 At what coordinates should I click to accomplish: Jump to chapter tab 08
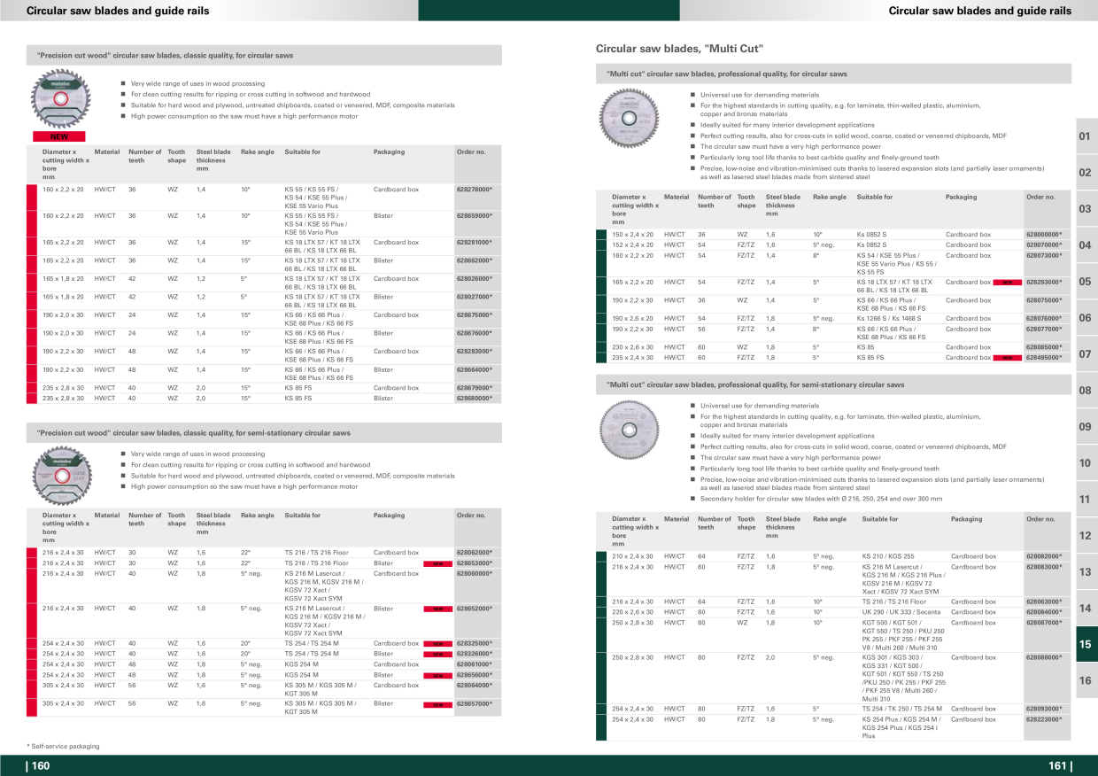coord(1086,391)
